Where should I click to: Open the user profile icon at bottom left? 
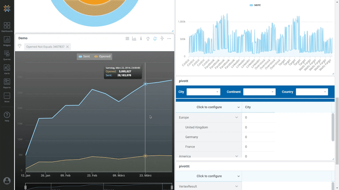7,181
